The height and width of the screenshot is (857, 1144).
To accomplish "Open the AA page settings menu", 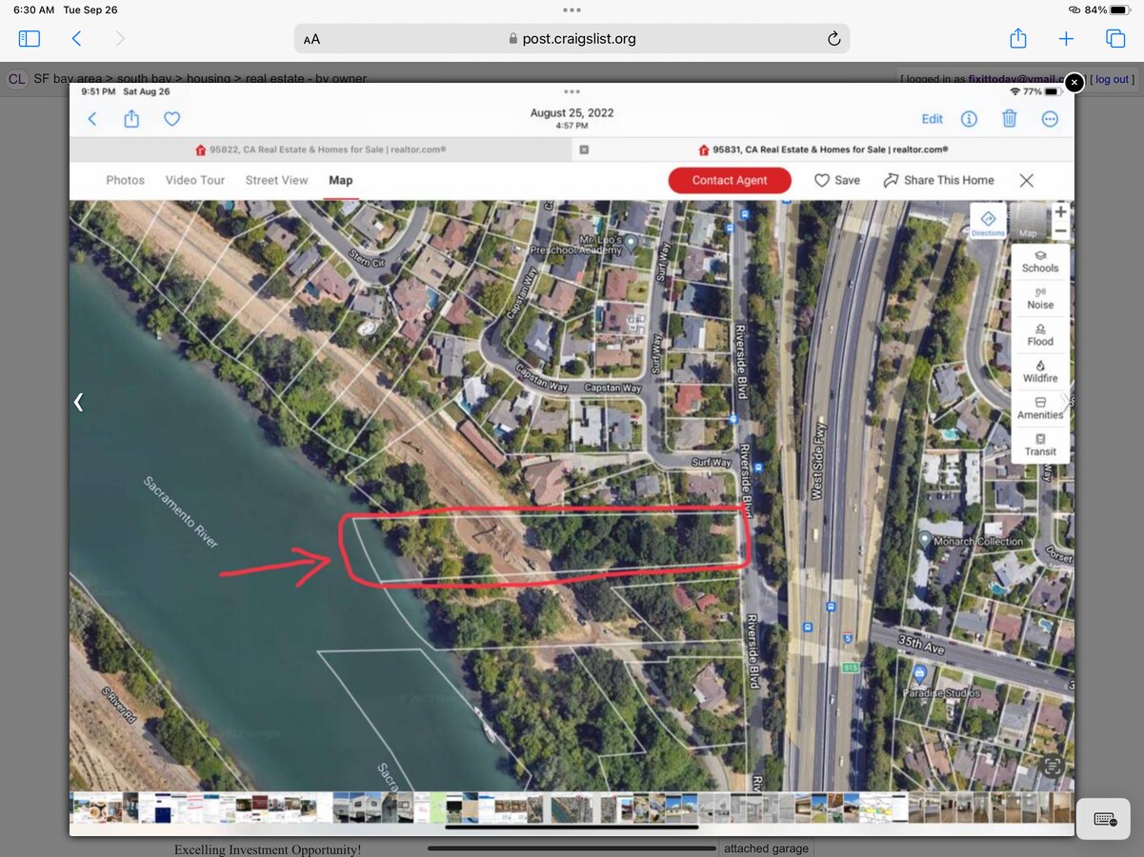I will (x=311, y=38).
